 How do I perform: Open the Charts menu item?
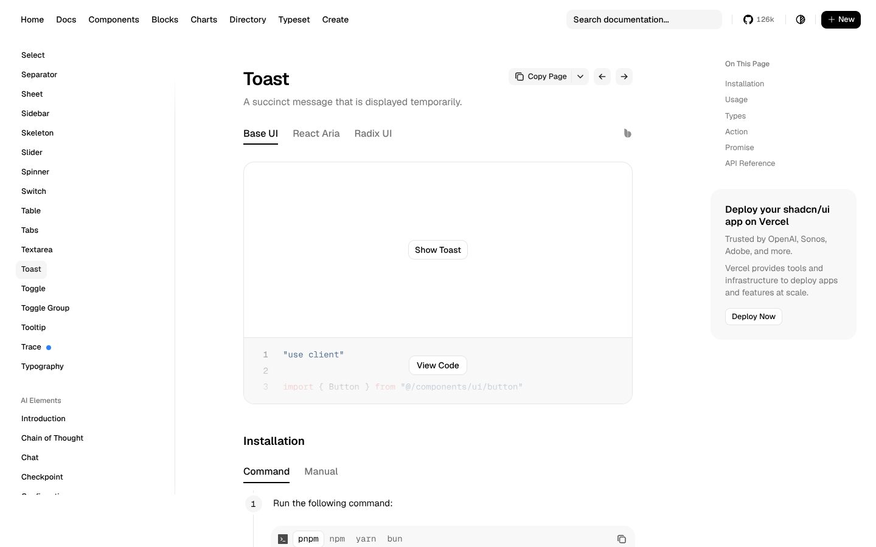coord(204,19)
